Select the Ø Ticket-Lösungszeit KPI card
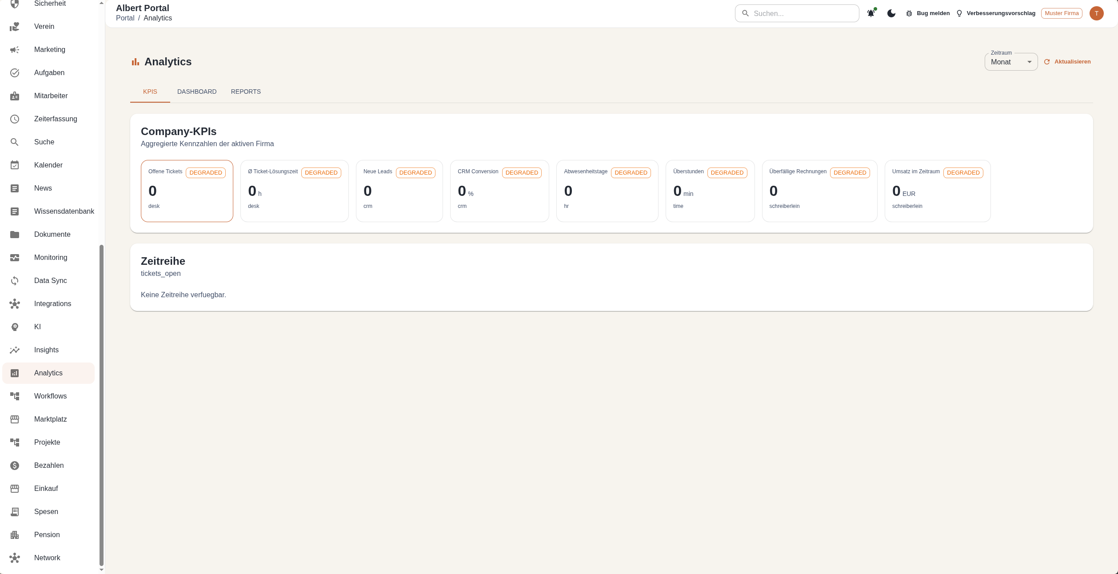The width and height of the screenshot is (1118, 574). pos(295,191)
